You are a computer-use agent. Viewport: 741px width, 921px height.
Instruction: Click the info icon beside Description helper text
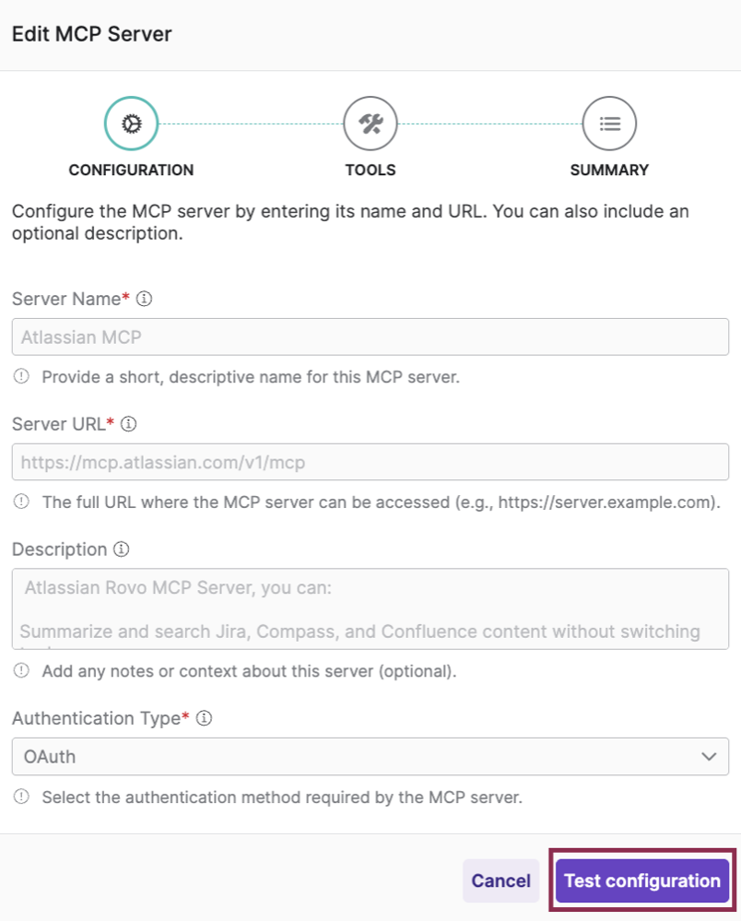pyautogui.click(x=20, y=671)
